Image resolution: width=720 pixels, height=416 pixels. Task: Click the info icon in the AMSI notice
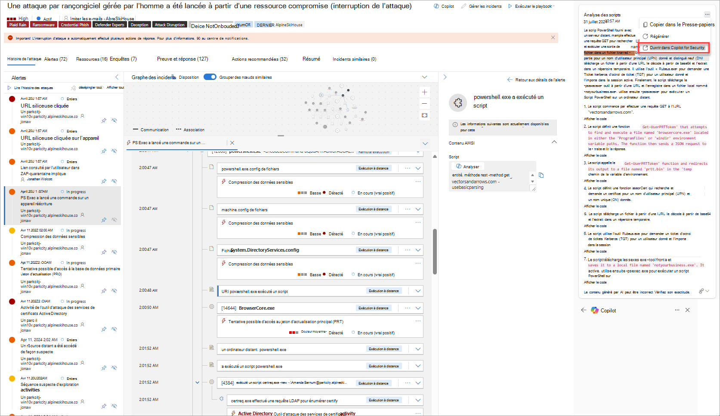point(455,124)
